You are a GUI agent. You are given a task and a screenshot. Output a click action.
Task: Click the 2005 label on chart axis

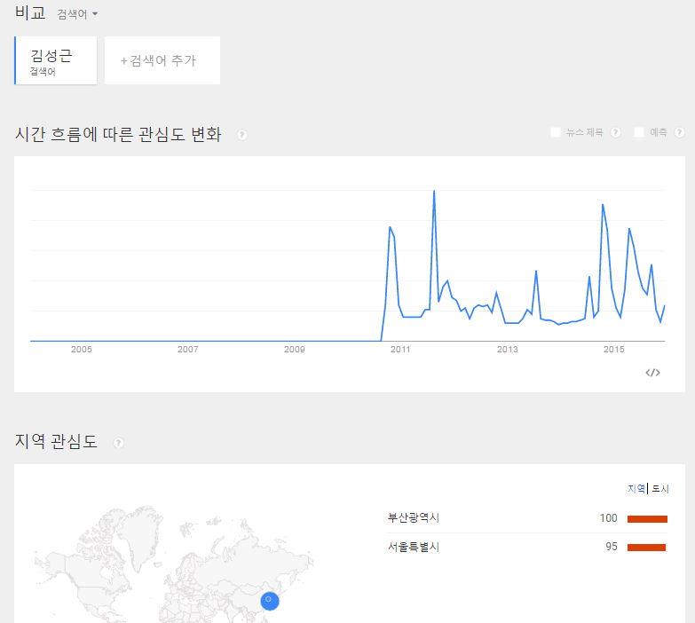click(x=82, y=350)
